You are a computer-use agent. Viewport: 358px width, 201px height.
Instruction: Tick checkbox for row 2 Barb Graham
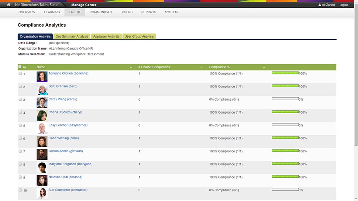[20, 86]
